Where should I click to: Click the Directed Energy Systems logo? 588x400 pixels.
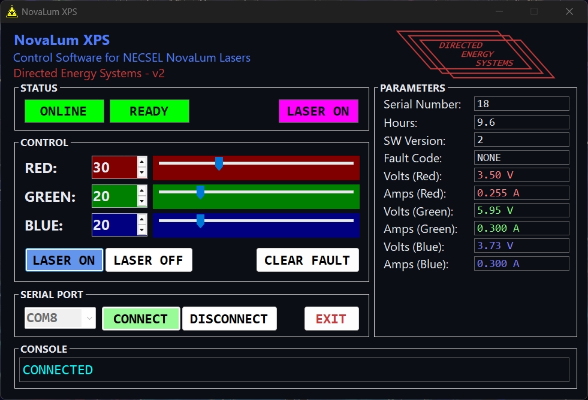pos(475,54)
